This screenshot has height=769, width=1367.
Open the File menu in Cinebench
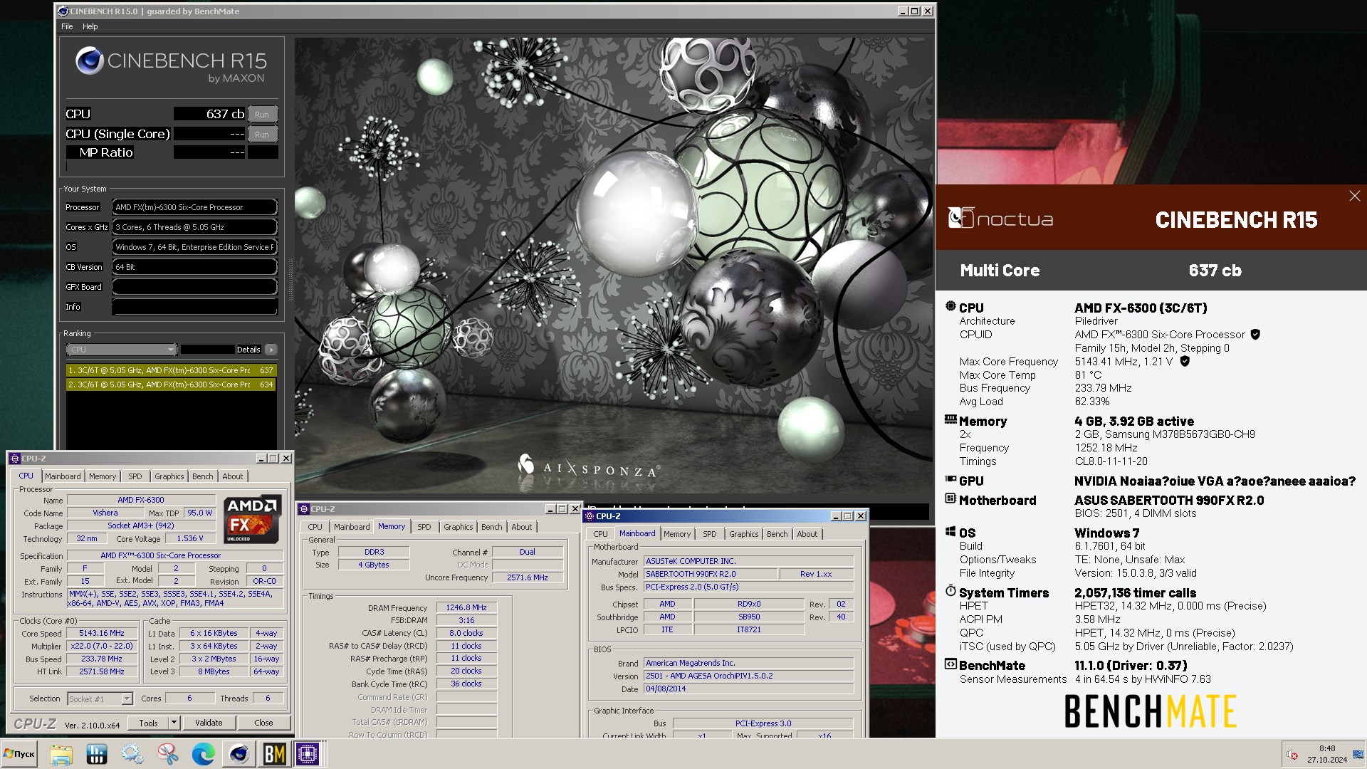67,26
